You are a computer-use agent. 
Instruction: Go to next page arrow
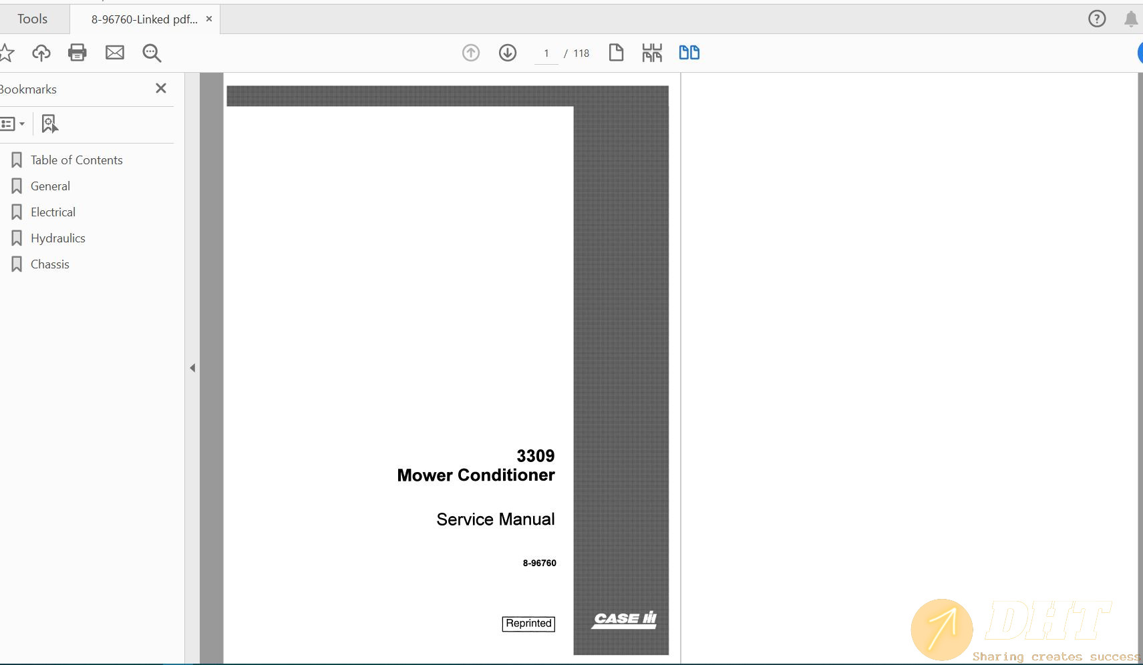point(508,53)
